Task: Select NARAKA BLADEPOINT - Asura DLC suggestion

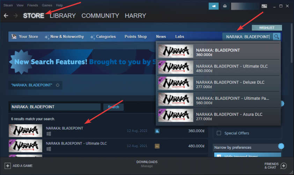Action: click(219, 115)
